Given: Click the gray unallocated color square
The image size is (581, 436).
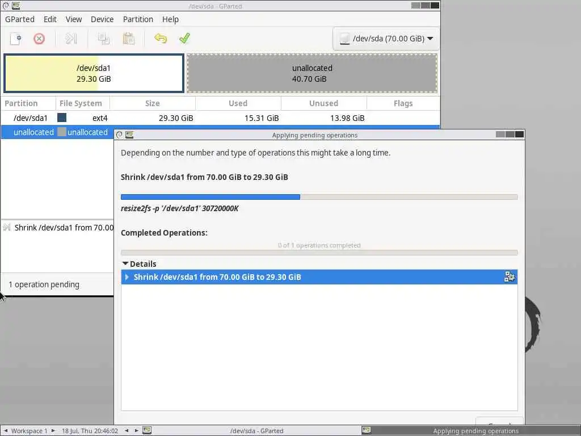Looking at the screenshot, I should [62, 132].
